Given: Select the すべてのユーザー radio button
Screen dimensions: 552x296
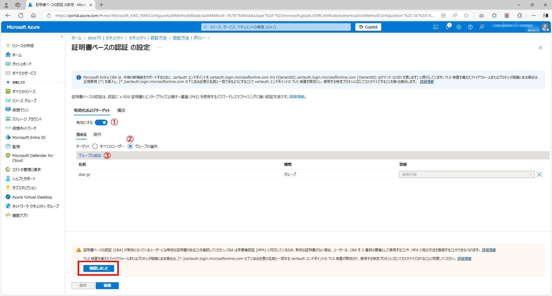Looking at the screenshot, I should coord(95,146).
